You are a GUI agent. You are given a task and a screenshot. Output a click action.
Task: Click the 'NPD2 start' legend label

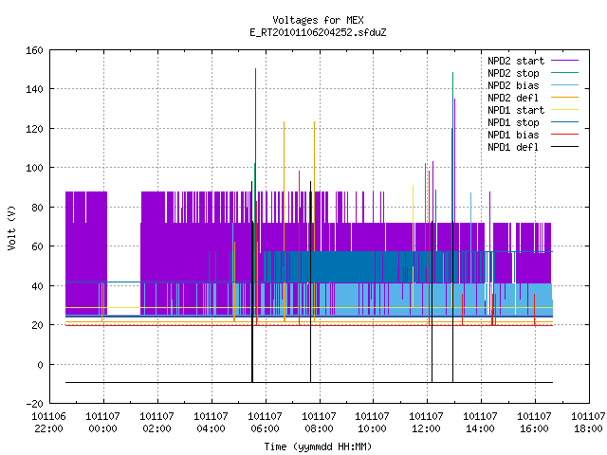click(516, 61)
